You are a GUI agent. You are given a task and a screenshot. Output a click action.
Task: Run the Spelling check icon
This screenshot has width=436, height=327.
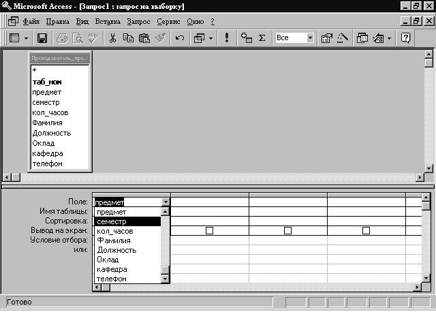click(93, 38)
